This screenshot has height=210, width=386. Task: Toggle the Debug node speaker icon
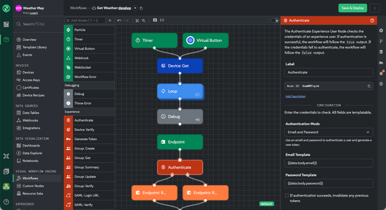[198, 120]
